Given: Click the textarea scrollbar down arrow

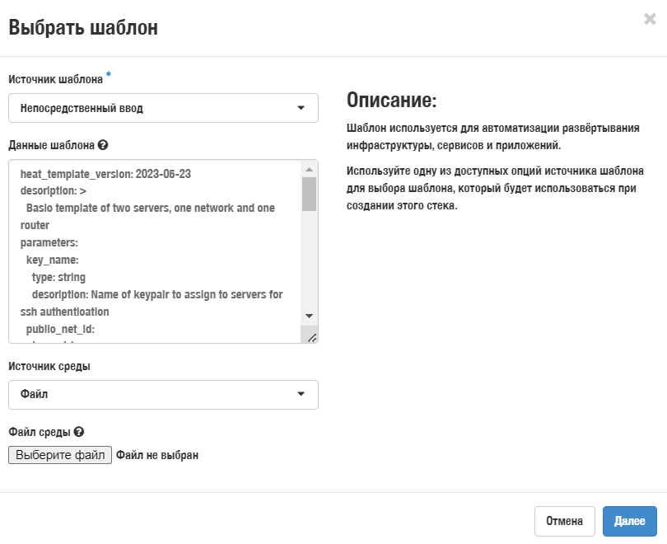Looking at the screenshot, I should (x=309, y=316).
